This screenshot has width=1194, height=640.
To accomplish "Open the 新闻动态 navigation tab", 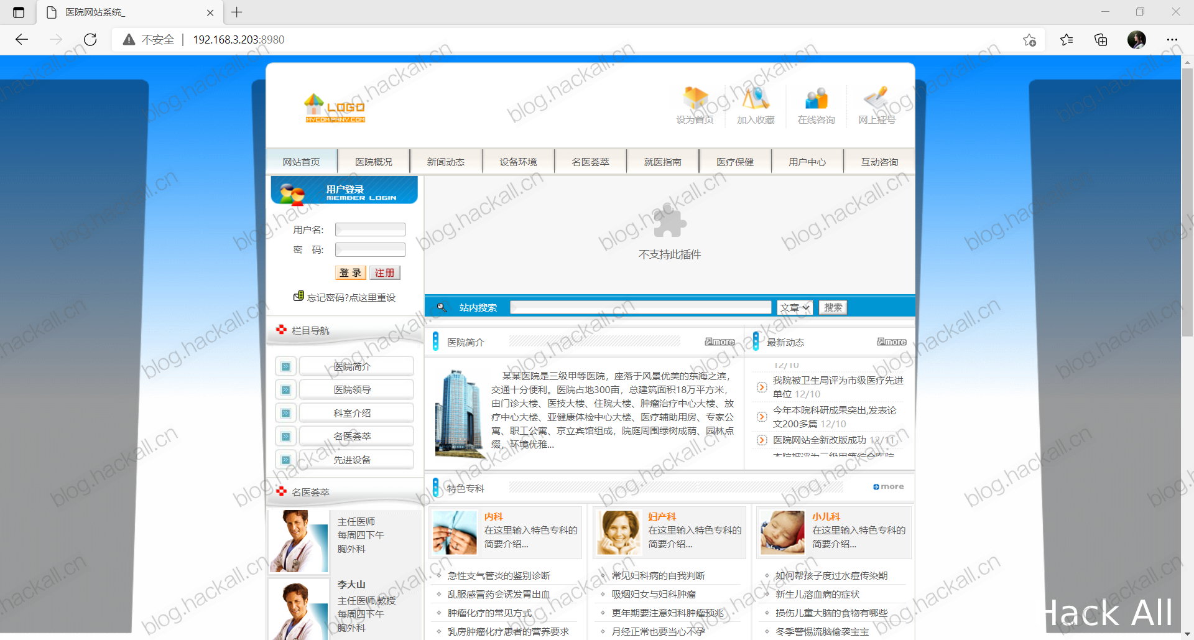I will [446, 162].
